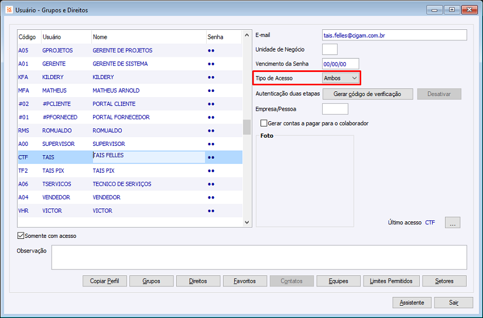Open the 'Grupos' button
483x318 pixels.
click(x=151, y=281)
